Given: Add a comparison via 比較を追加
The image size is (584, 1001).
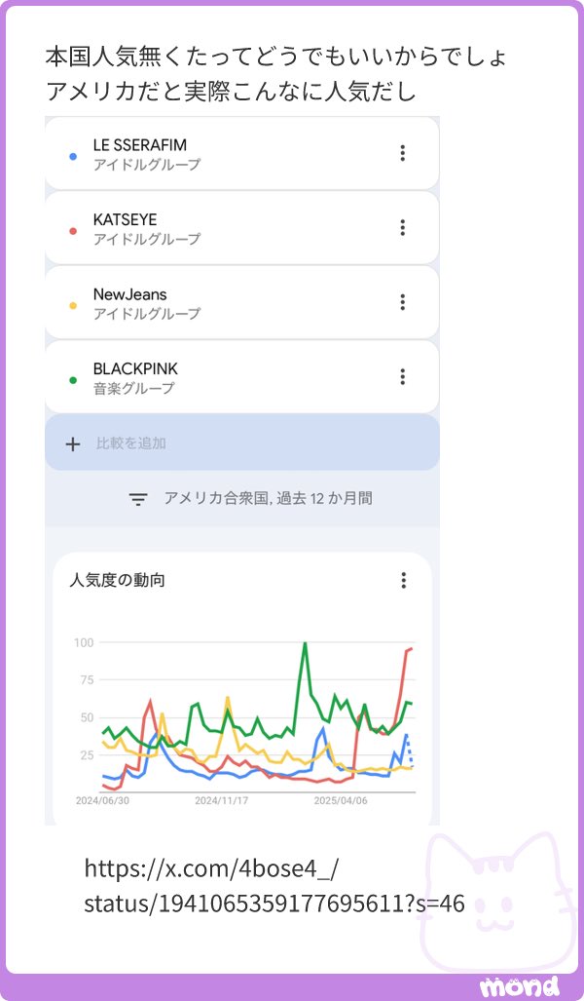Looking at the screenshot, I should tap(241, 443).
